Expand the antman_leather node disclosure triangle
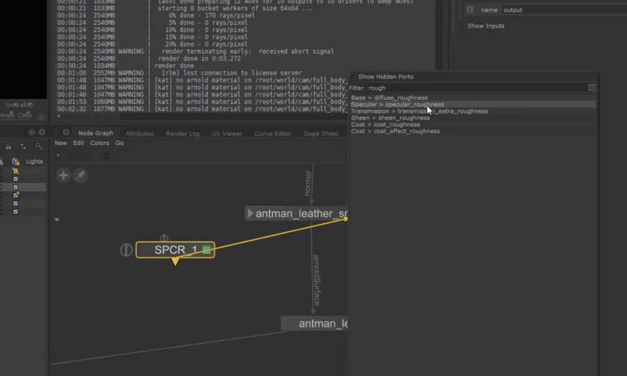Screen dimensions: 627x376 click(250, 214)
